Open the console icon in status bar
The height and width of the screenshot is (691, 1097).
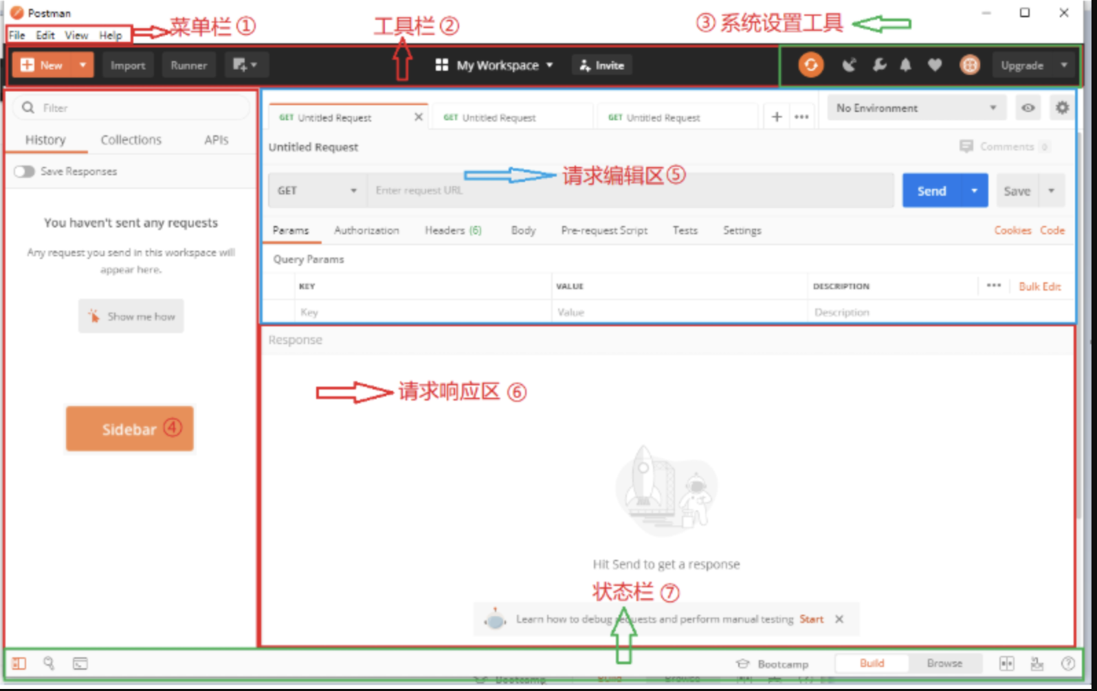(x=80, y=664)
